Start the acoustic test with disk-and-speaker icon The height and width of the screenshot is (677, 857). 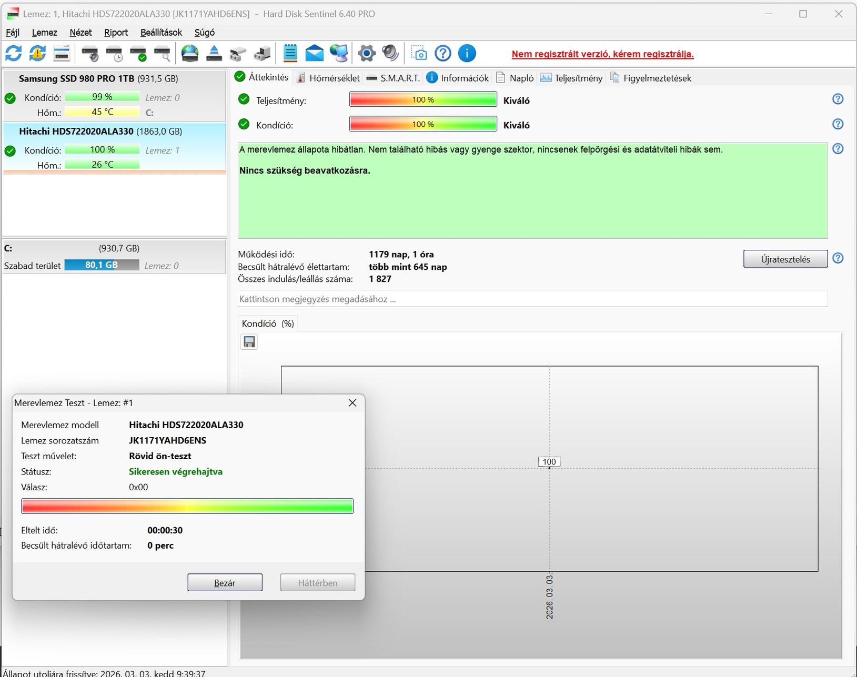(x=90, y=53)
